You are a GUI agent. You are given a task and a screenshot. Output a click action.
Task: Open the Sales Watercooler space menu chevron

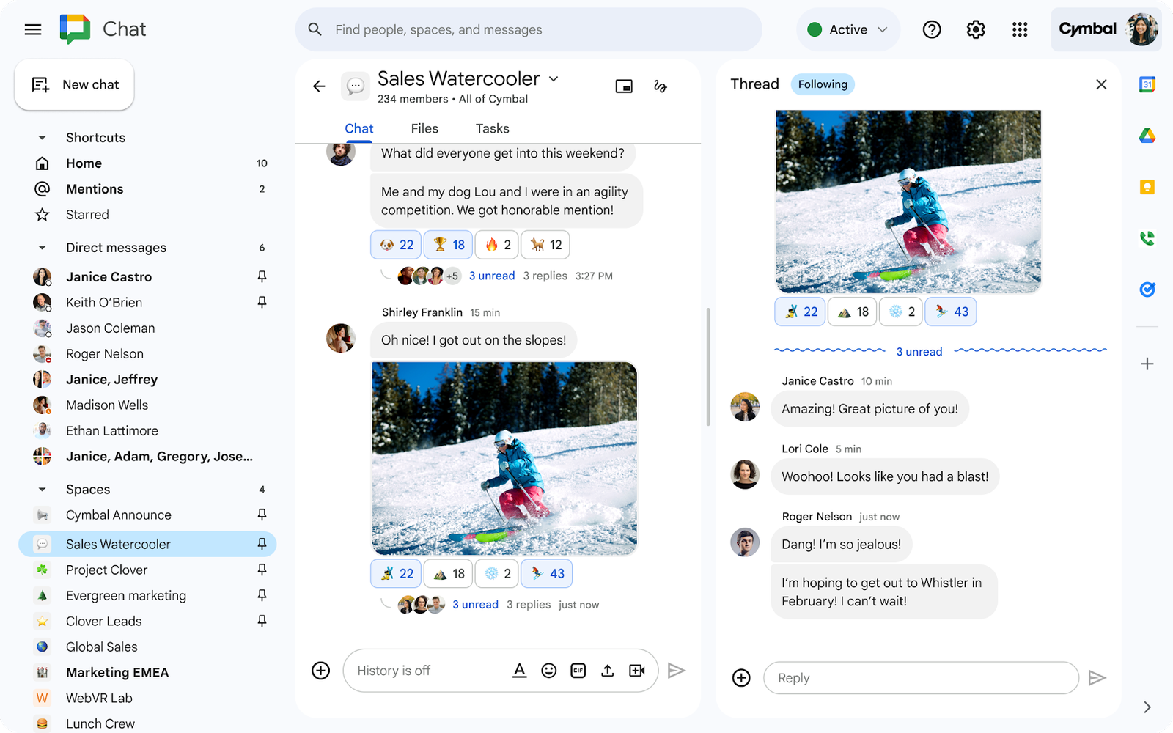tap(554, 78)
